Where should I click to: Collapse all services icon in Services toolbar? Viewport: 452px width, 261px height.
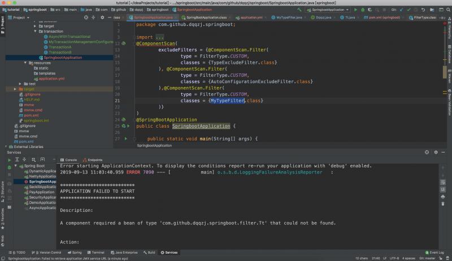pyautogui.click(x=24, y=159)
